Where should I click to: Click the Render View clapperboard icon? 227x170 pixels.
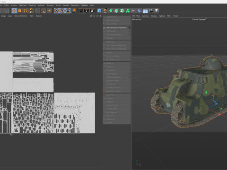(81, 11)
